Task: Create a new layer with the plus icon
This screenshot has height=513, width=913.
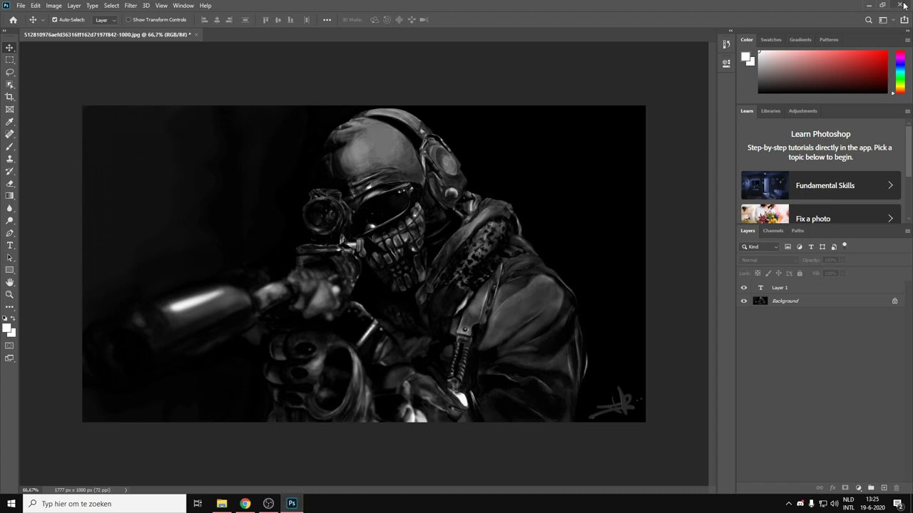Action: coord(884,488)
